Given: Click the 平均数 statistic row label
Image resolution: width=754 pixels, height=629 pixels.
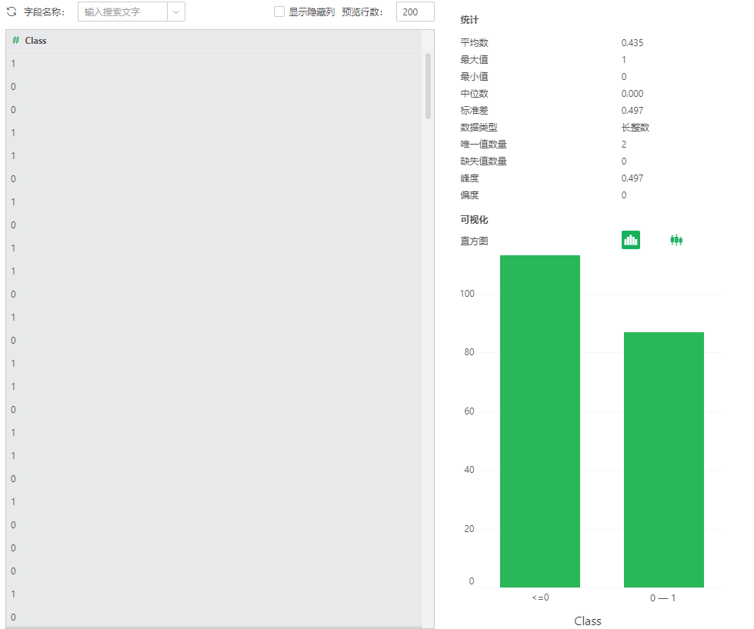Looking at the screenshot, I should coord(474,43).
